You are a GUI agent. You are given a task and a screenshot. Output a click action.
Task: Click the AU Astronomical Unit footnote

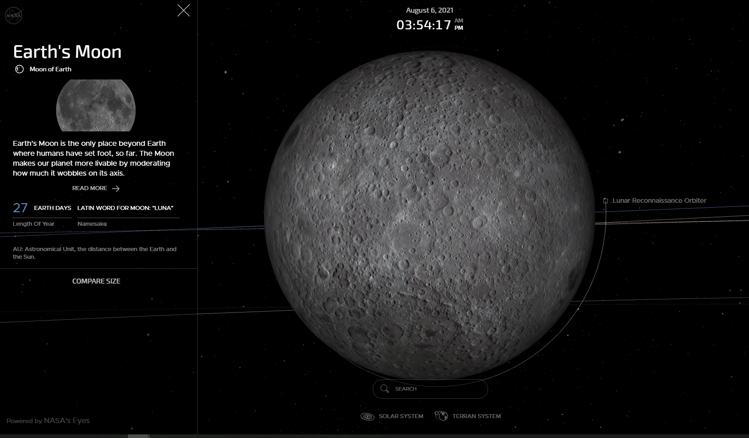(x=95, y=253)
